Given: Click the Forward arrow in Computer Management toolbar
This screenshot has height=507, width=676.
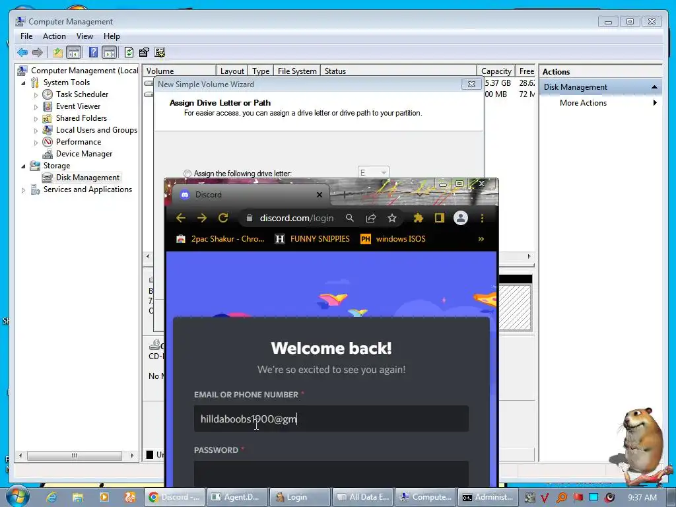Looking at the screenshot, I should tap(38, 53).
